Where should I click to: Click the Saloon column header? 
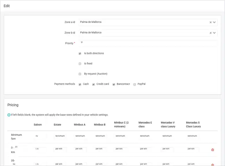pyautogui.click(x=38, y=124)
